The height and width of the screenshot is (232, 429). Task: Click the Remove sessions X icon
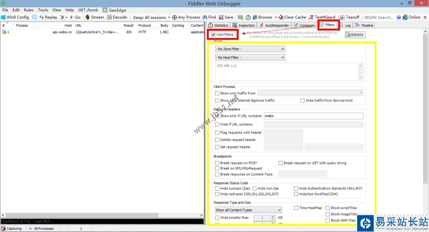click(62, 17)
